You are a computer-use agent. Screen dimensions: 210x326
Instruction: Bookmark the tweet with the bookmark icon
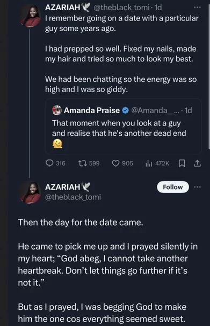coord(182,163)
